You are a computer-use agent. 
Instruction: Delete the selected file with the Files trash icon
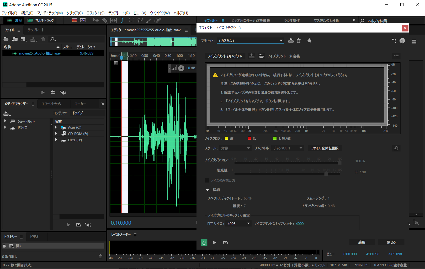tap(43, 39)
